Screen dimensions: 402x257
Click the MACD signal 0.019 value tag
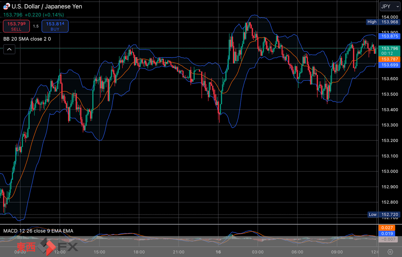pyautogui.click(x=387, y=233)
